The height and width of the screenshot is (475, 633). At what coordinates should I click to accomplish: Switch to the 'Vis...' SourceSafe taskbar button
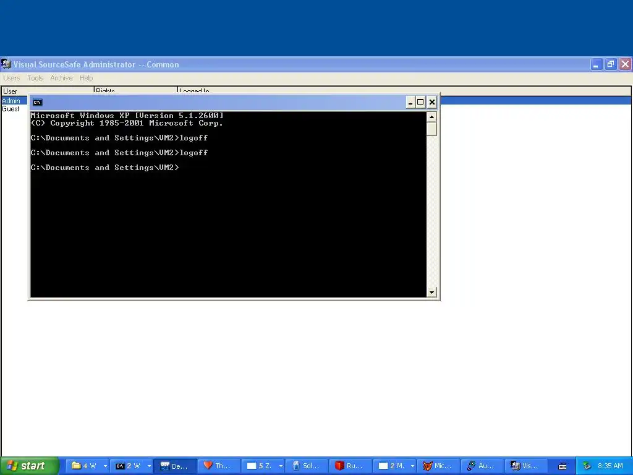[526, 466]
